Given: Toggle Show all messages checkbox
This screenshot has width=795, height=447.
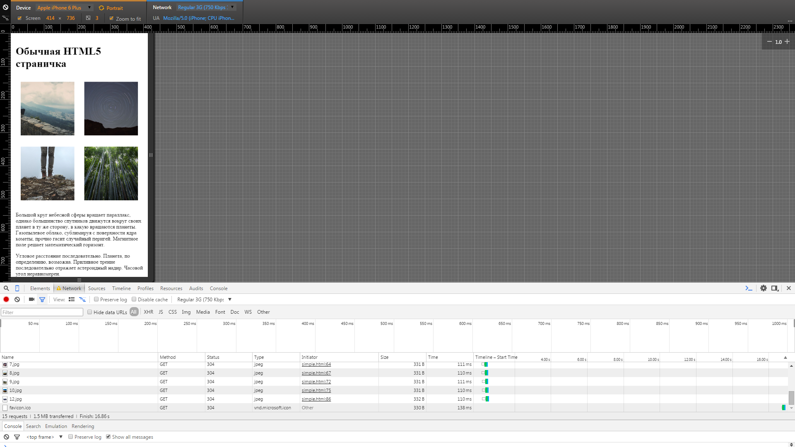Looking at the screenshot, I should pos(108,437).
